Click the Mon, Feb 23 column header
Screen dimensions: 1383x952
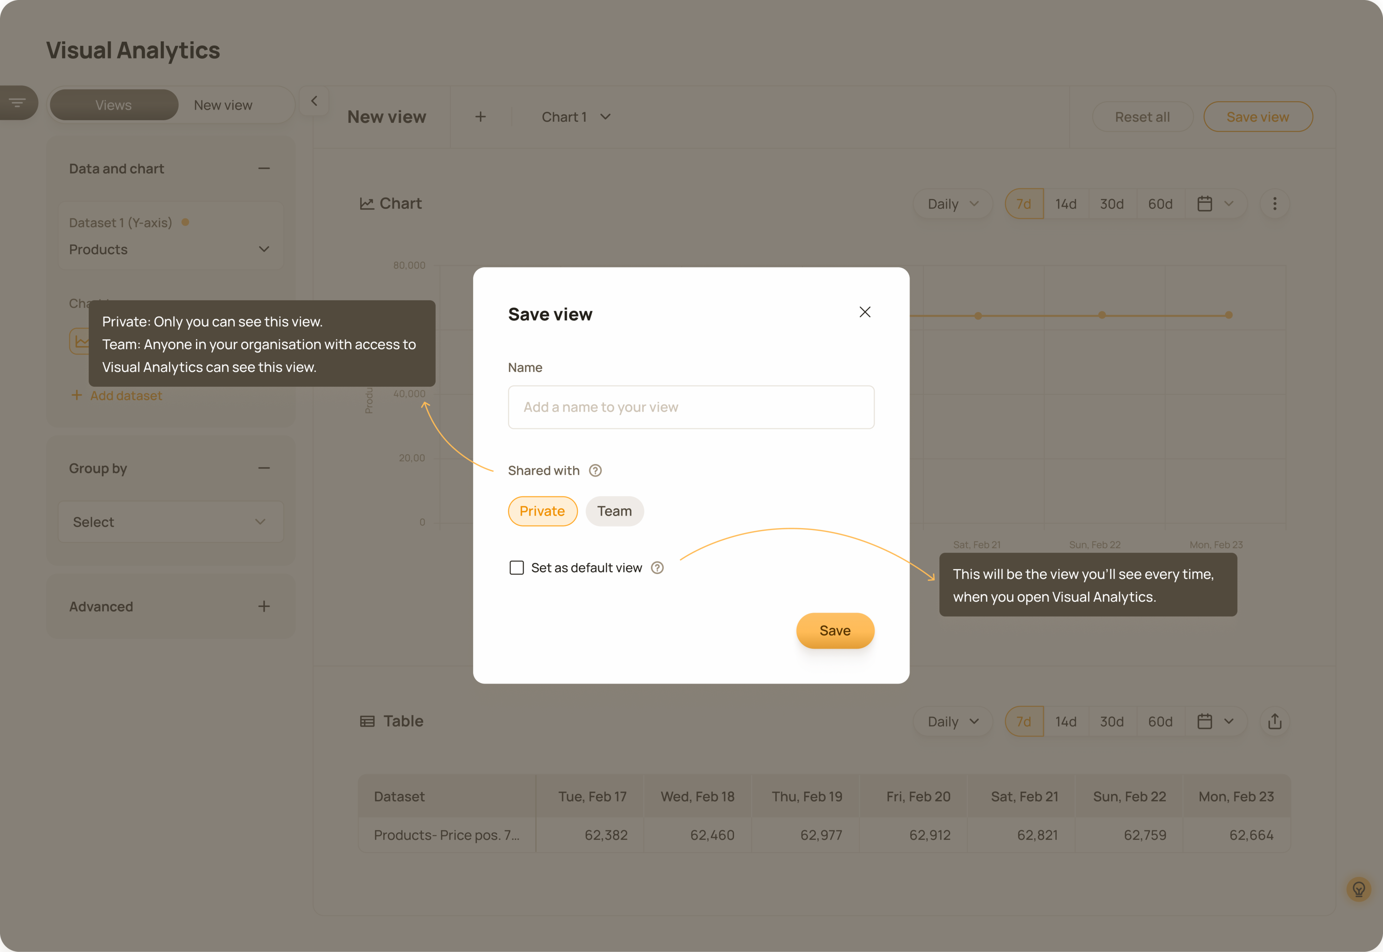tap(1236, 797)
